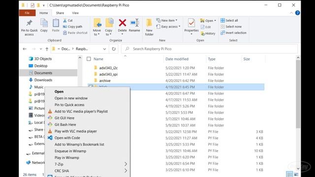Choose Open in the context menu
315x177 pixels.
click(x=88, y=91)
